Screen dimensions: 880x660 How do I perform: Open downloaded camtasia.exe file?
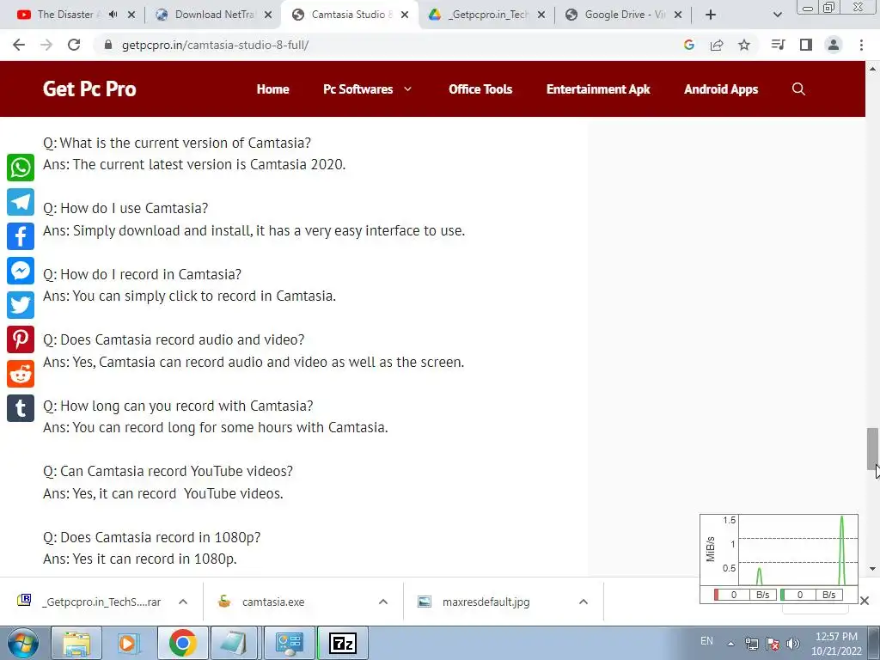click(273, 602)
